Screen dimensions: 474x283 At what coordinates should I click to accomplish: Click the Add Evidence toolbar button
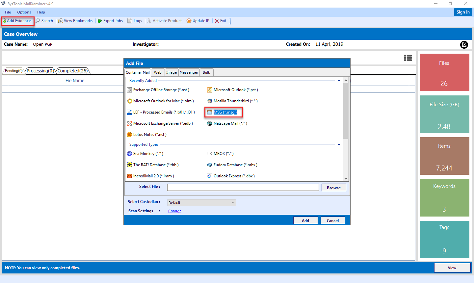pos(17,21)
